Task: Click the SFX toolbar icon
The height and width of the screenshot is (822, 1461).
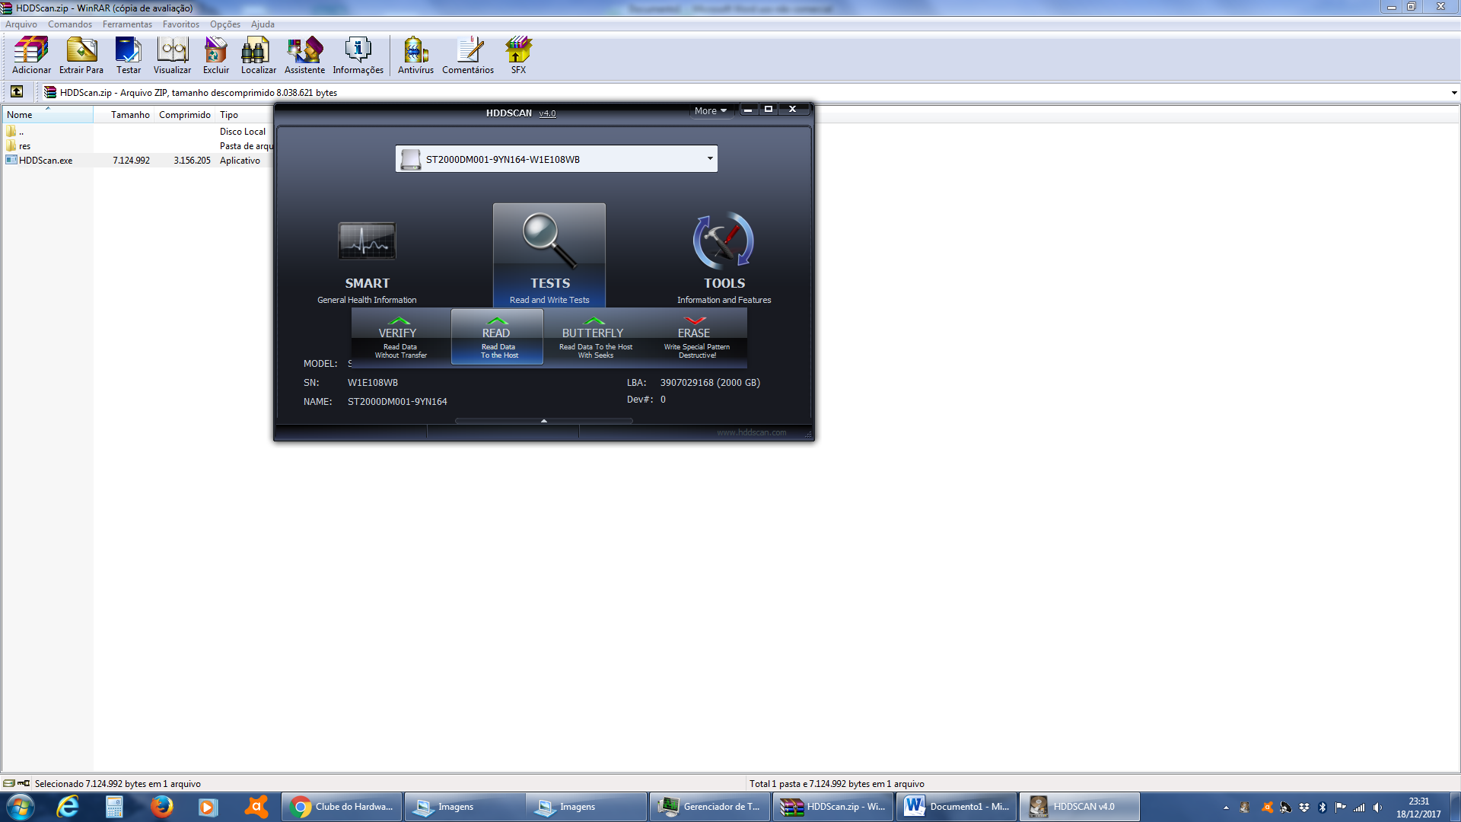Action: (x=518, y=56)
